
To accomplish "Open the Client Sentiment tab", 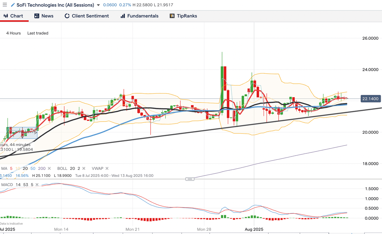I will [87, 16].
